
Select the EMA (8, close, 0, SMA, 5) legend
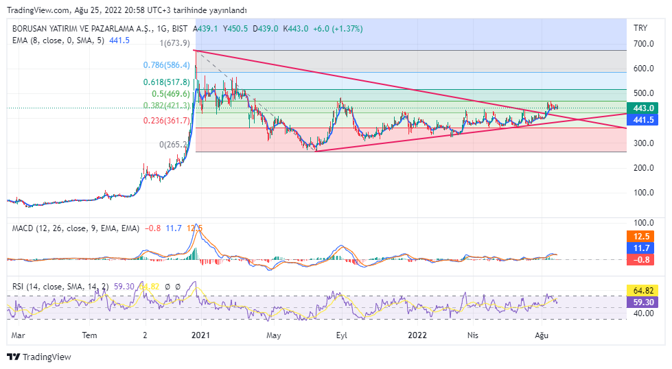pyautogui.click(x=58, y=40)
